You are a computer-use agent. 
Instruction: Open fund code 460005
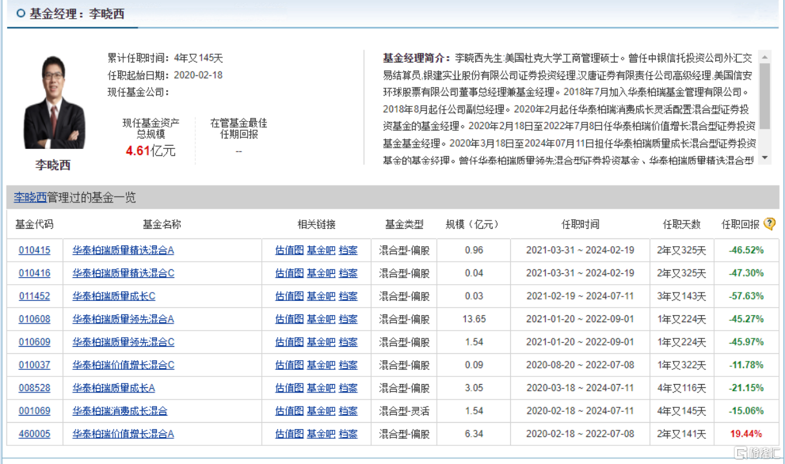(x=34, y=434)
